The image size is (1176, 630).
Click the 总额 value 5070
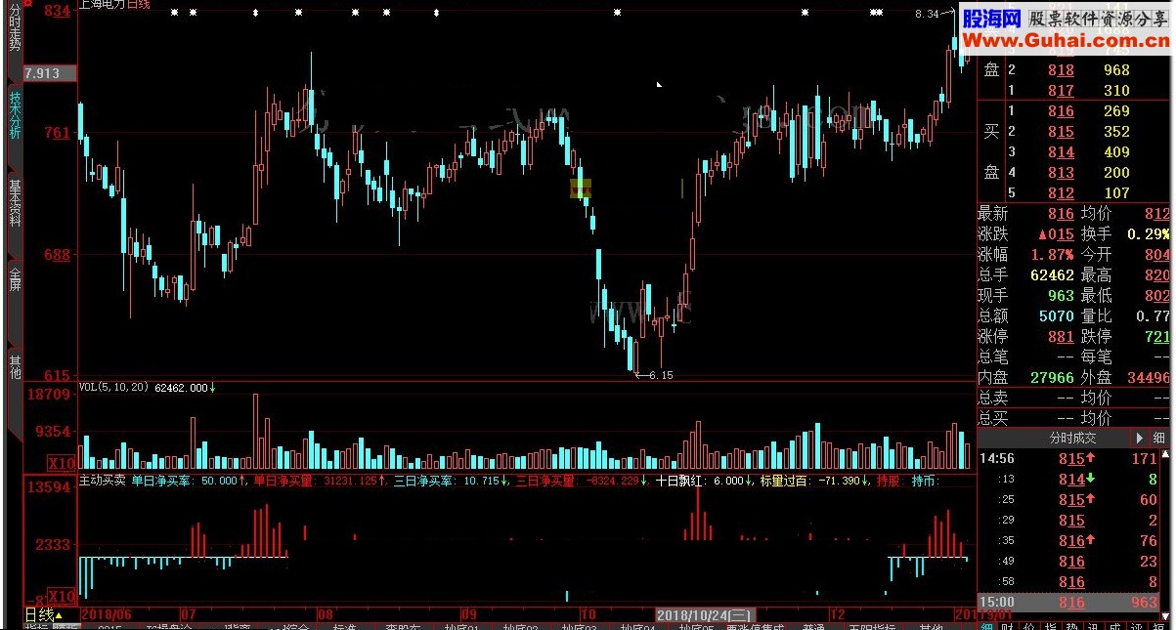(1057, 316)
